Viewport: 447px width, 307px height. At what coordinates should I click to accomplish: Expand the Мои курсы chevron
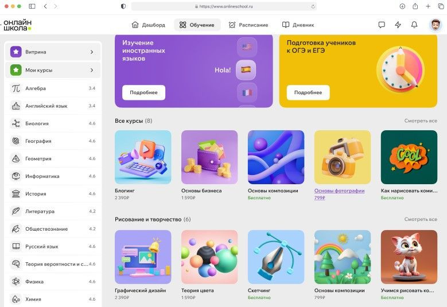92,70
